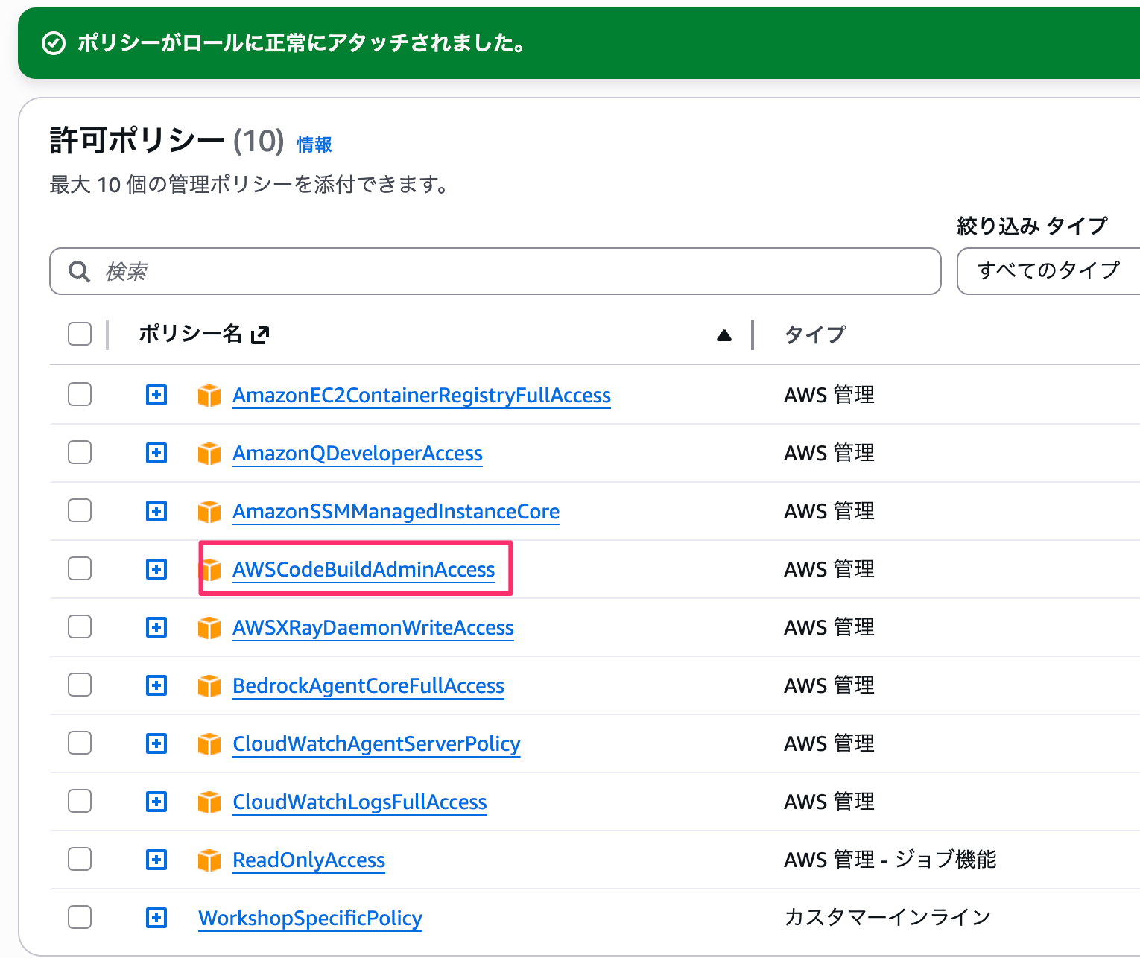
Task: Click the external link icon beside ポリシー名
Action: pos(259,335)
